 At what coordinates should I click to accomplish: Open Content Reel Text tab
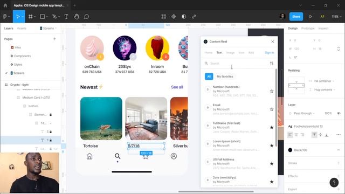(219, 53)
